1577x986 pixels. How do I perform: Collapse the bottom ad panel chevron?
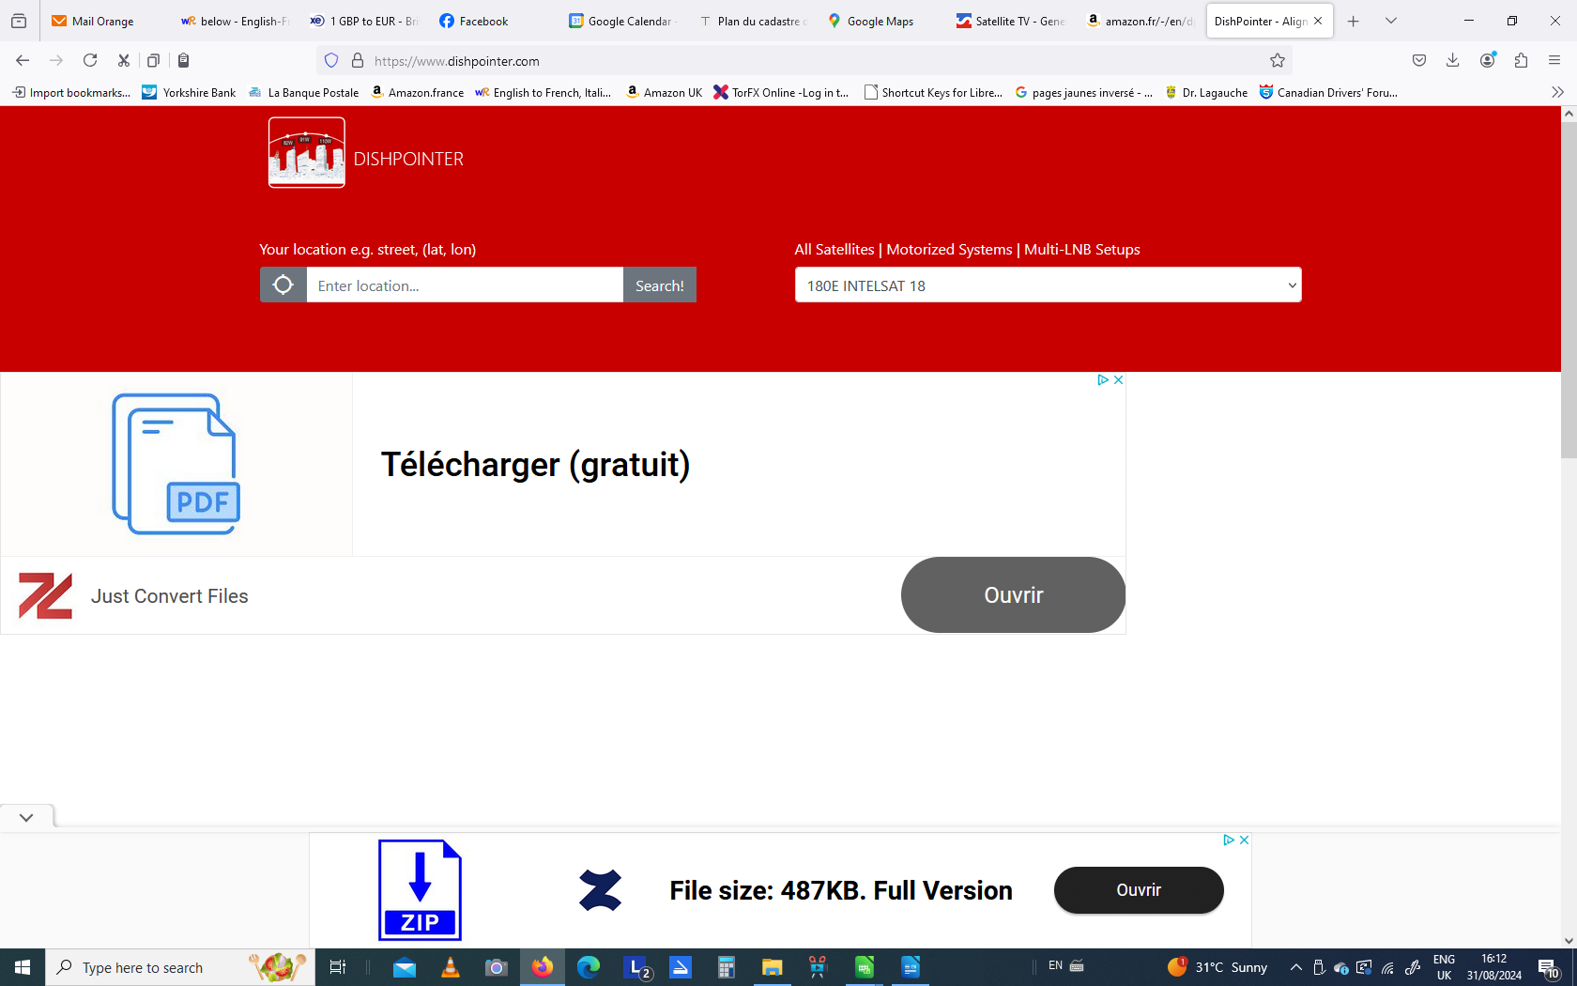pos(26,817)
